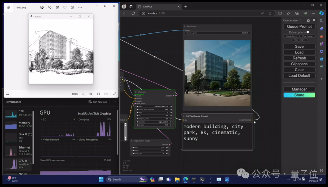
Task: Open image info in the Photos toolbar
Action: (x=72, y=7)
